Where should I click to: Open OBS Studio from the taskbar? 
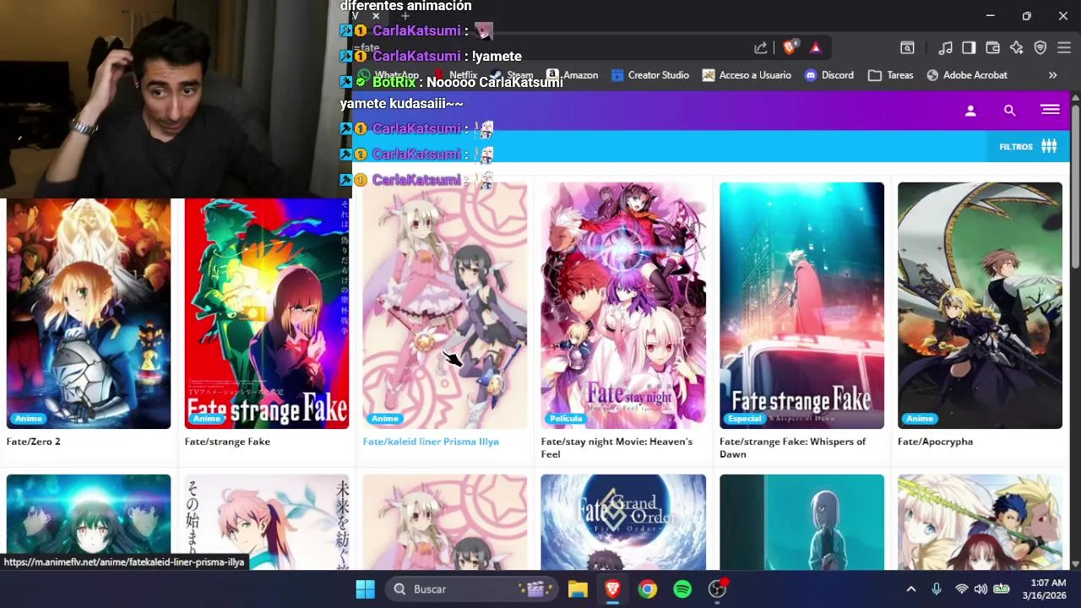click(718, 589)
